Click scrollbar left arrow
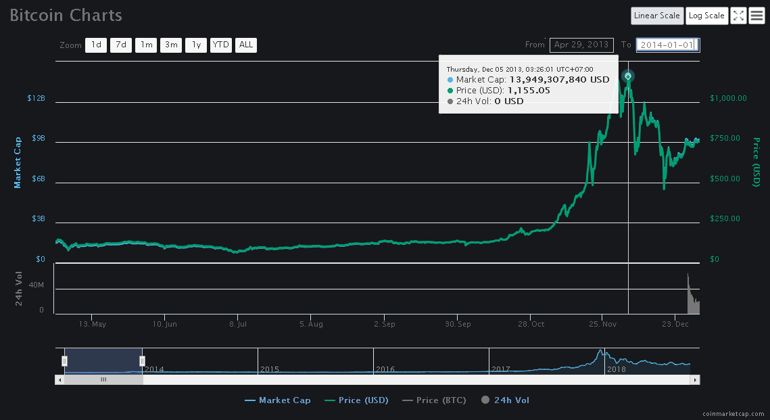This screenshot has height=420, width=770. 60,379
